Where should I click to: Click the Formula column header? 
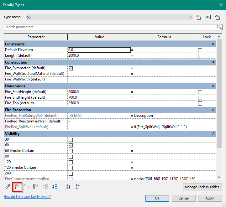coord(164,37)
